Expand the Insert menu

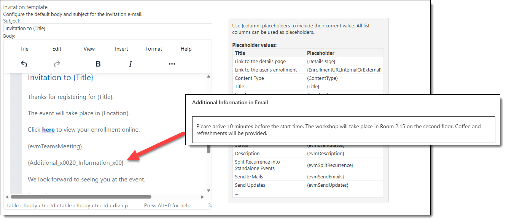pos(121,49)
